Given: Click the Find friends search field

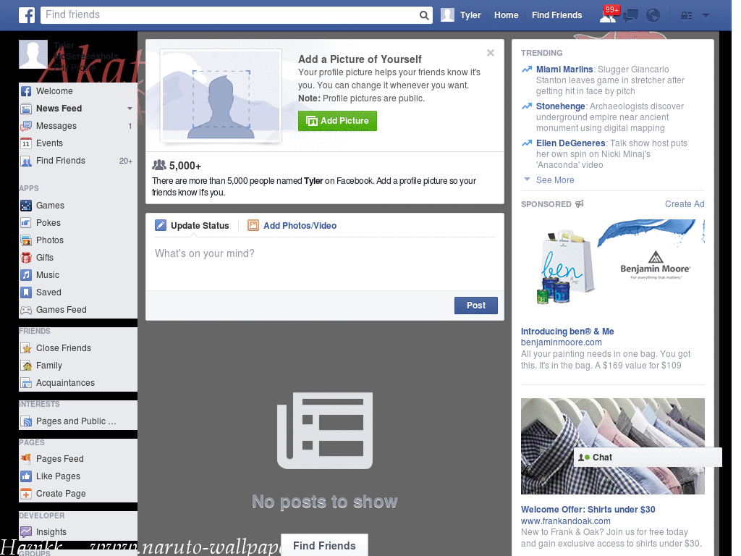Looking at the screenshot, I should point(230,15).
